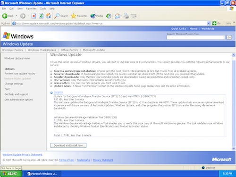Screen dimensions: 236x177
Task: Click the Quick Links header link
Action: pyautogui.click(x=178, y=29)
